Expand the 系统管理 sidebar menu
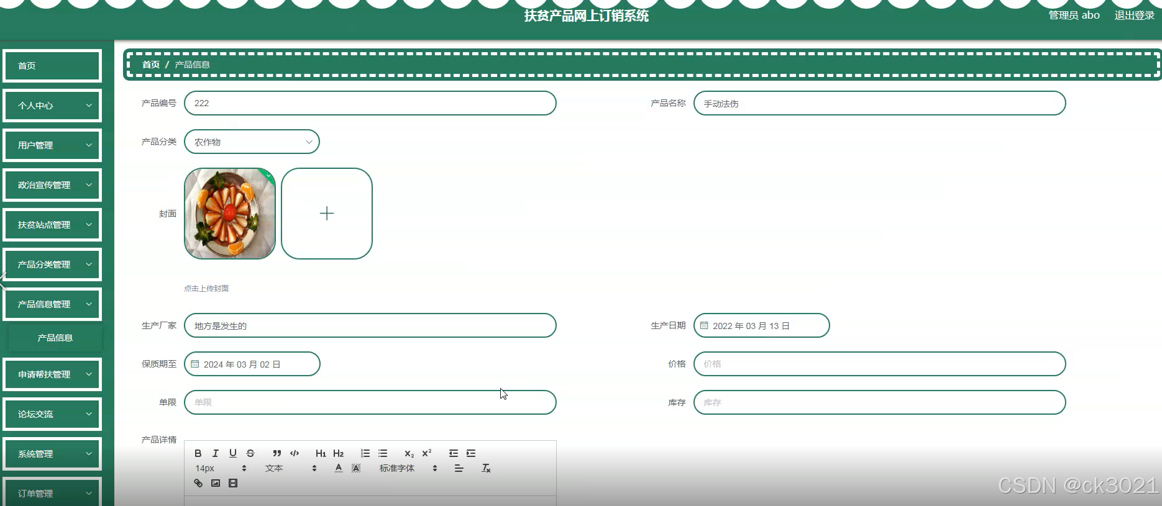The height and width of the screenshot is (506, 1162). pyautogui.click(x=52, y=454)
